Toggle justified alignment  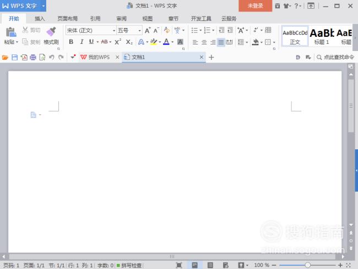click(221, 42)
